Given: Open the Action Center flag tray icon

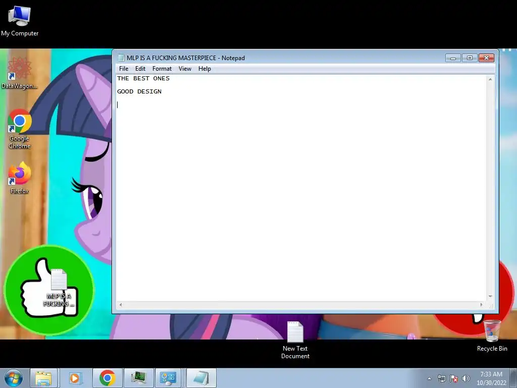Looking at the screenshot, I should [x=454, y=378].
